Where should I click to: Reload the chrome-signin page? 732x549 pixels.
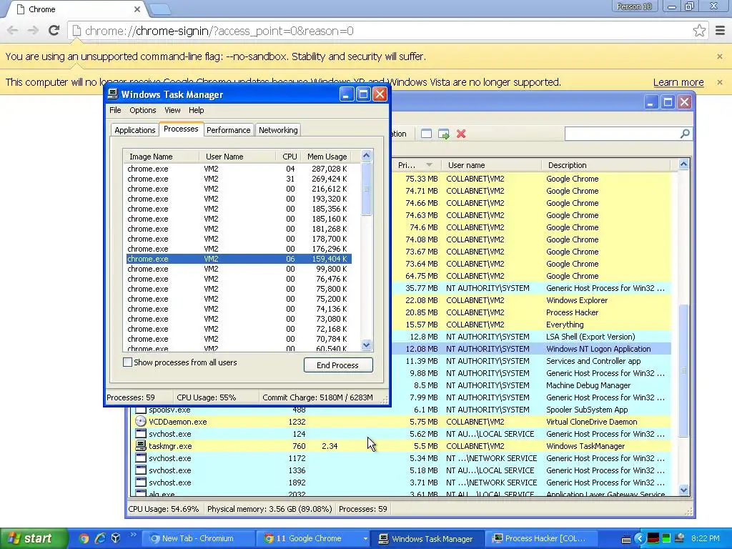pos(54,31)
